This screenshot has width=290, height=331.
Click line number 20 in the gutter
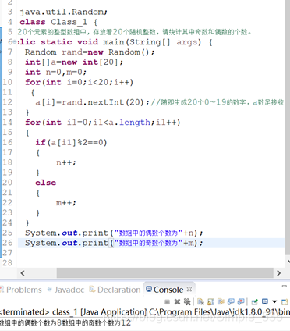pyautogui.click(x=7, y=183)
